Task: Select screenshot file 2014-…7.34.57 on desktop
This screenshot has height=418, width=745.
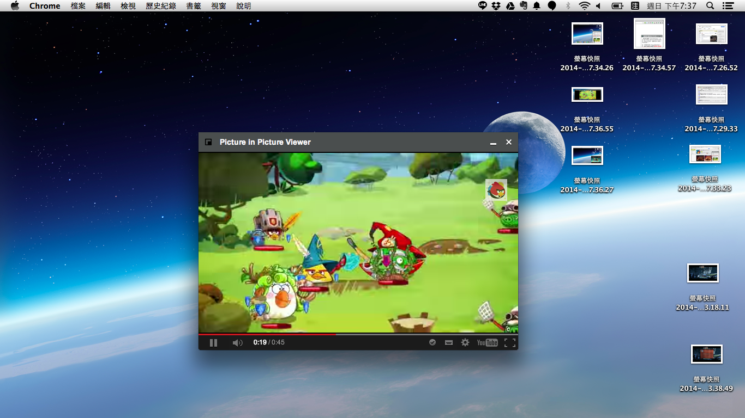Action: (x=649, y=45)
